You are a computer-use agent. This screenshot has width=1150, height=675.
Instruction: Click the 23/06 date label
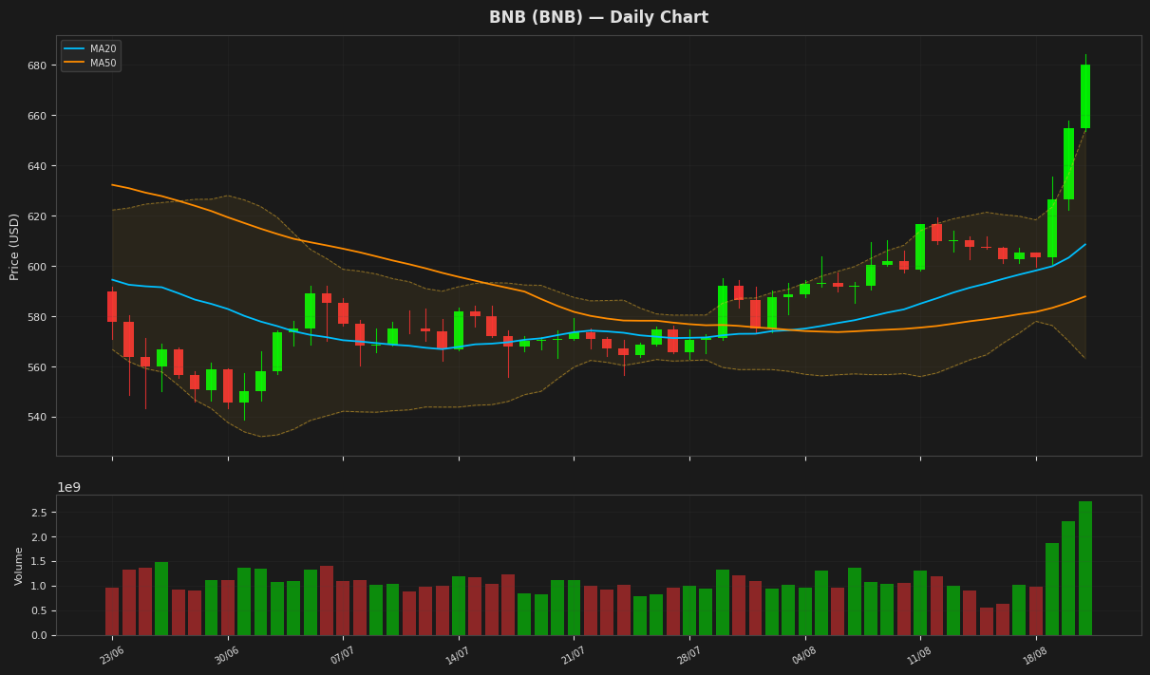point(112,655)
